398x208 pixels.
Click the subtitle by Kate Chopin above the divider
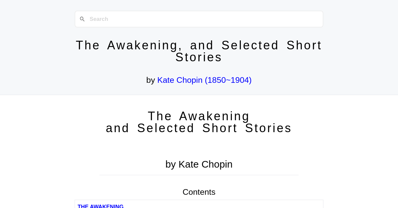tap(199, 164)
